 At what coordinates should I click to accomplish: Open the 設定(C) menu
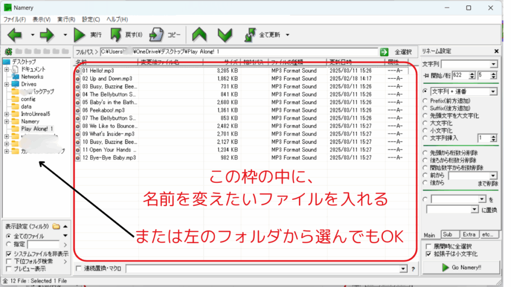click(90, 19)
